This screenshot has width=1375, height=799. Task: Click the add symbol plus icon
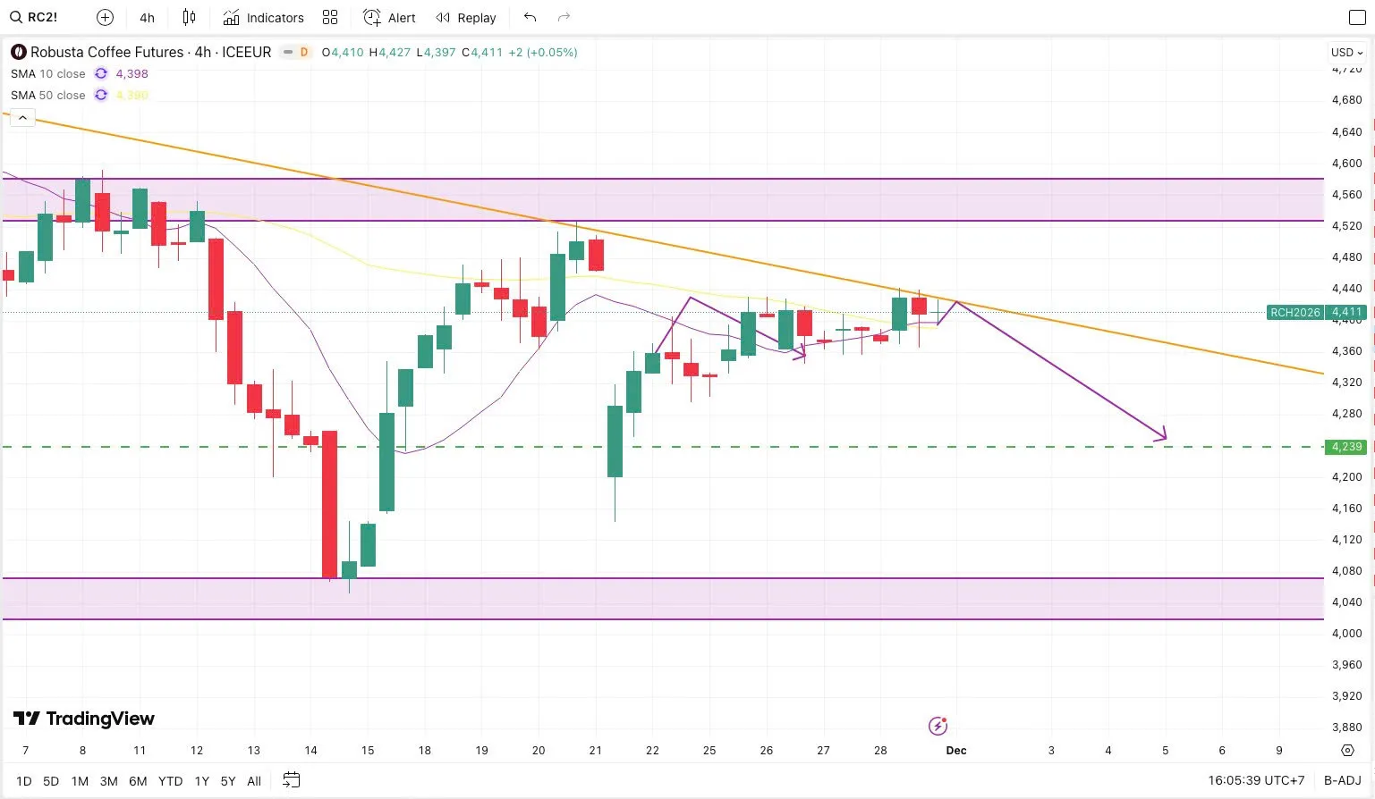coord(105,18)
